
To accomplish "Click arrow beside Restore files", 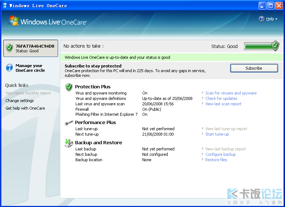I will (x=203, y=159).
